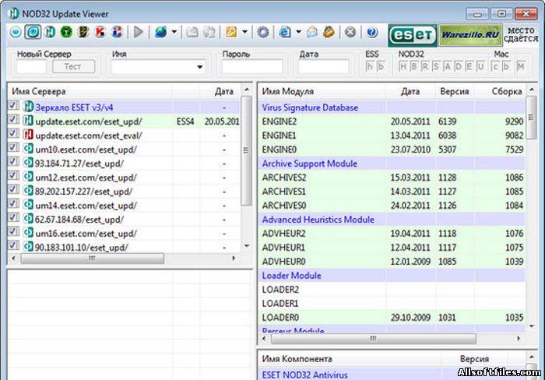Screen dimensions: 545x380
Task: Click the module list scroll-down arrow
Action: 532,326
